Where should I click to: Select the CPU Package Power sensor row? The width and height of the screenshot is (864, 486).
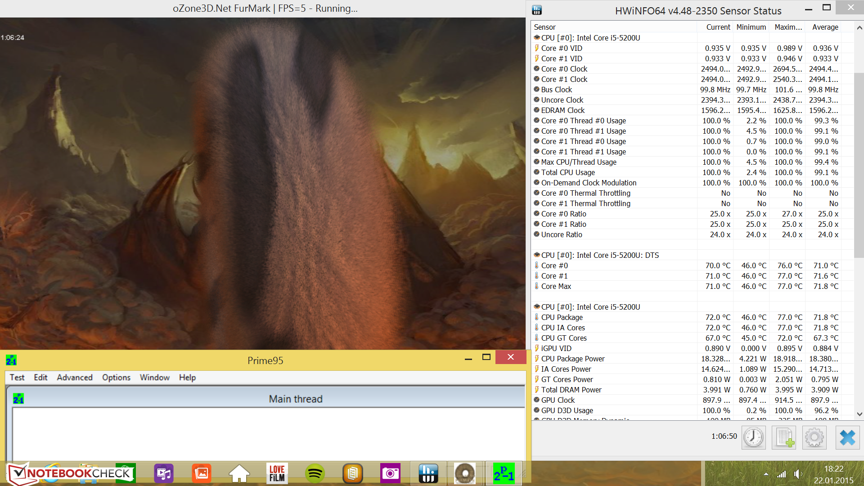click(573, 359)
